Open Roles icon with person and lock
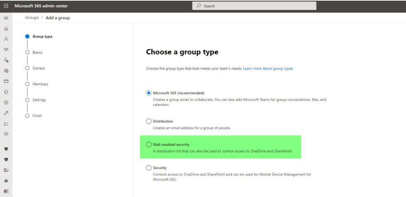 pyautogui.click(x=6, y=60)
